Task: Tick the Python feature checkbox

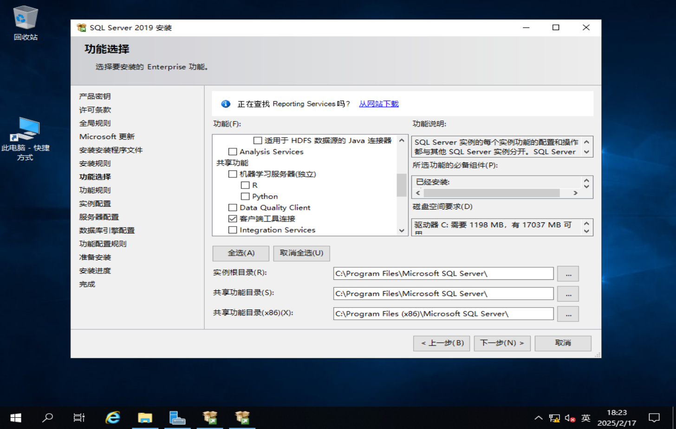Action: [245, 196]
